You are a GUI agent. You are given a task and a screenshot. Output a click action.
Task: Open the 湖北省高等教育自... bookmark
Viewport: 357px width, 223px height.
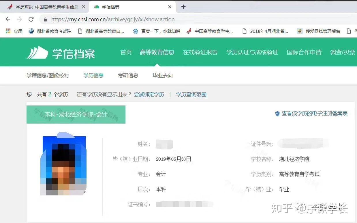click(101, 31)
